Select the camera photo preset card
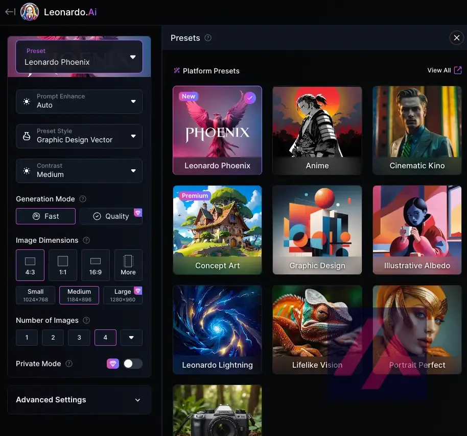Screen dimensions: 467x436 tap(218, 411)
